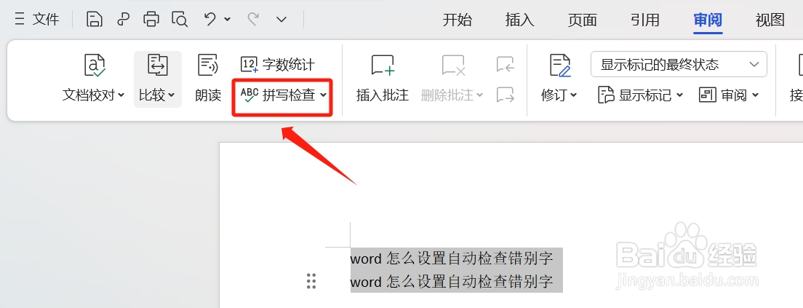Click the export-to-PDF icon beside Save

[x=123, y=20]
